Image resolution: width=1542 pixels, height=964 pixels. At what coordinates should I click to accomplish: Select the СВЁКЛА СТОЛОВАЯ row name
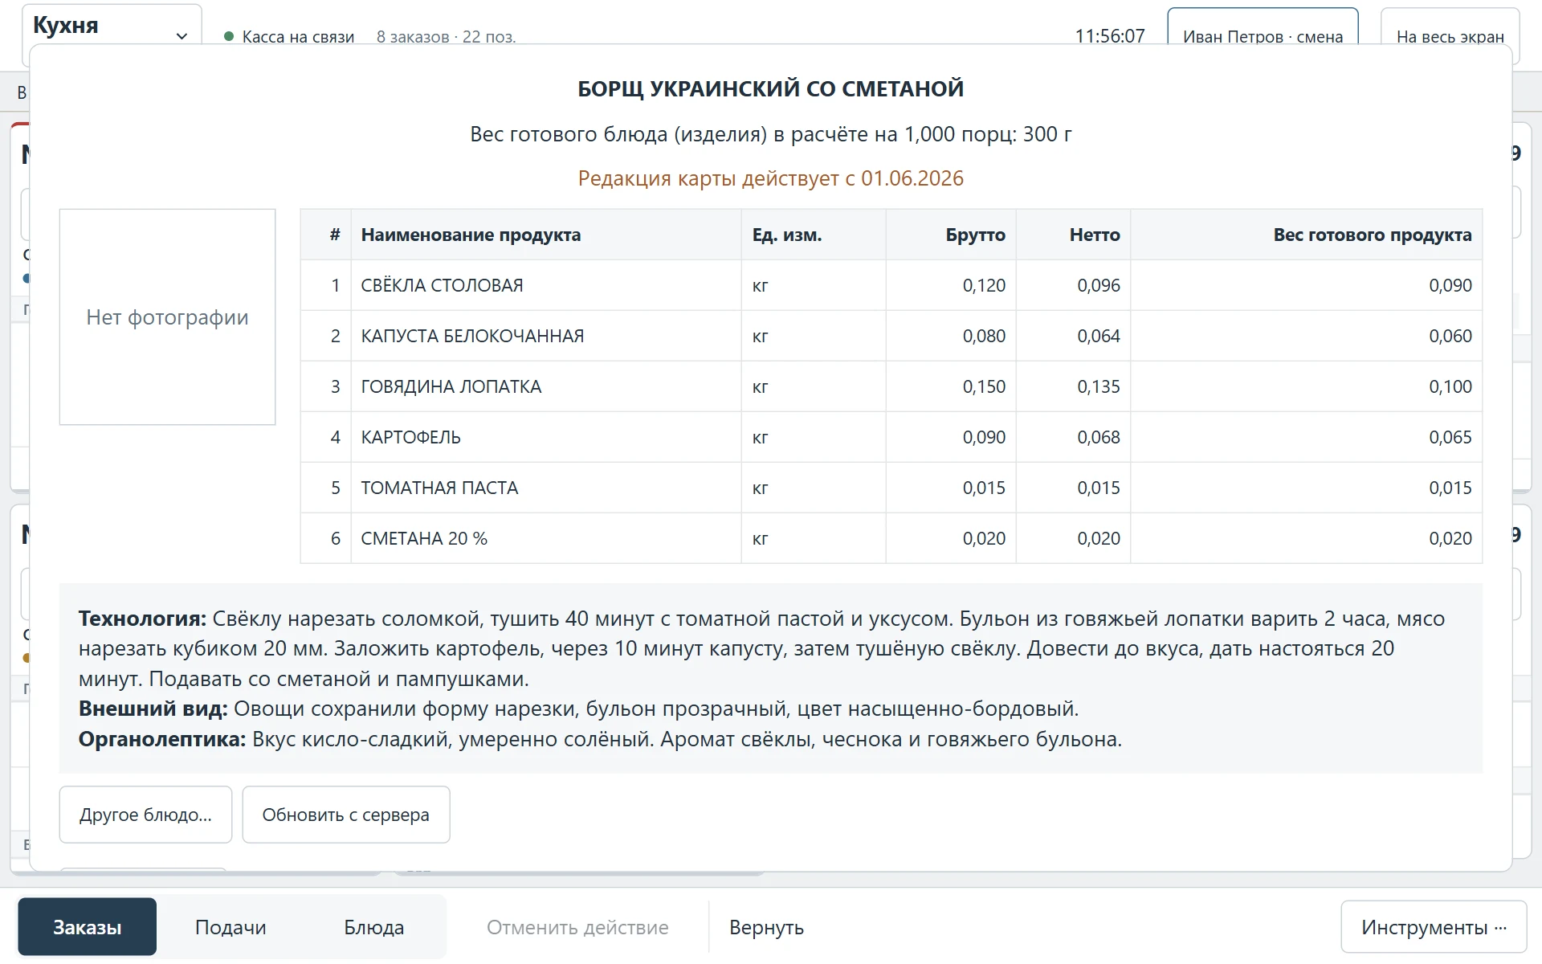pos(442,285)
